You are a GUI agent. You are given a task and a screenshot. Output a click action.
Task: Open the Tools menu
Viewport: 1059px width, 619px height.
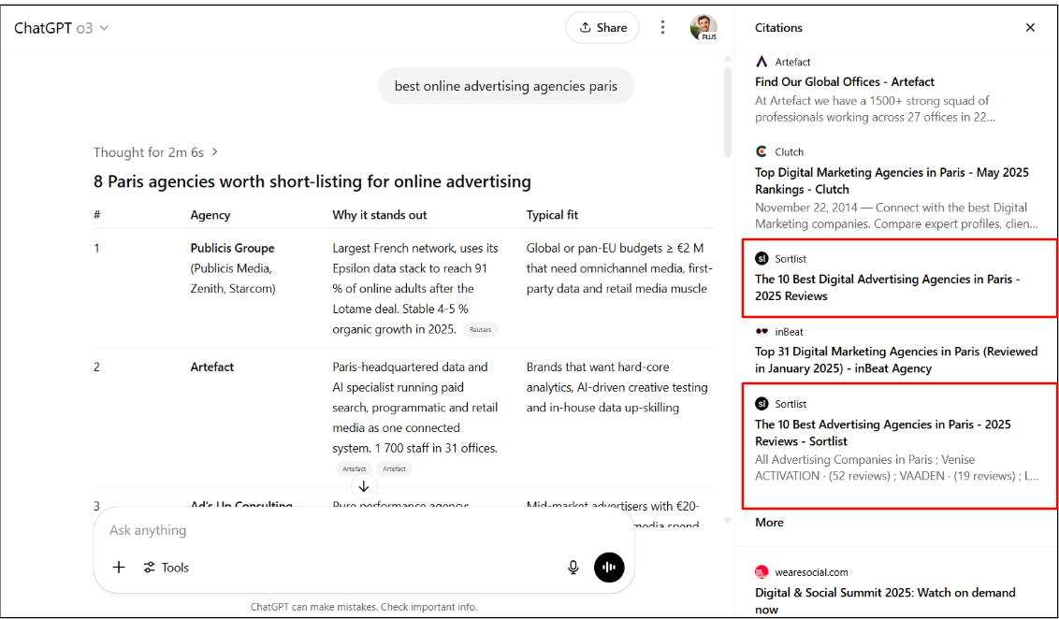click(x=167, y=567)
